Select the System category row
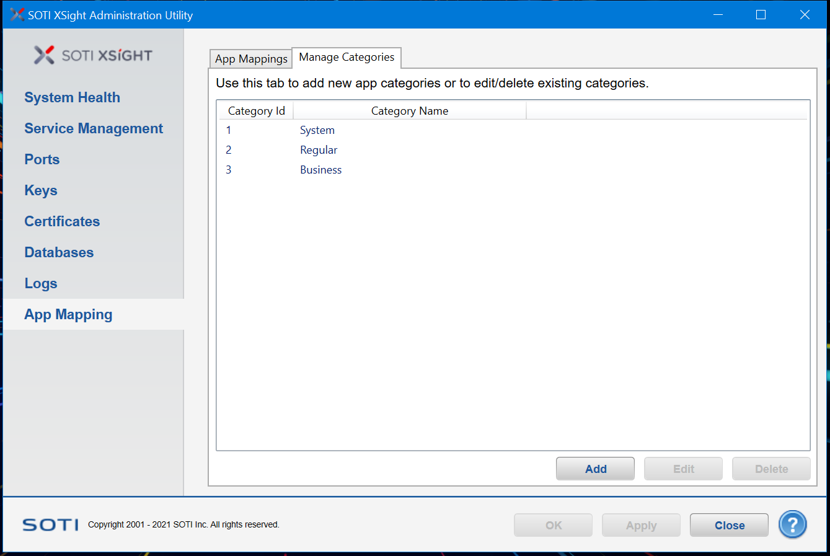The width and height of the screenshot is (830, 556). pos(513,130)
